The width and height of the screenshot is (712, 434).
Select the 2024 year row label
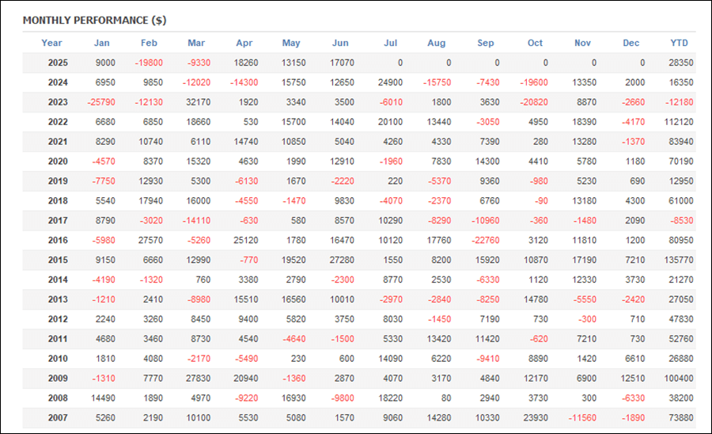point(58,82)
